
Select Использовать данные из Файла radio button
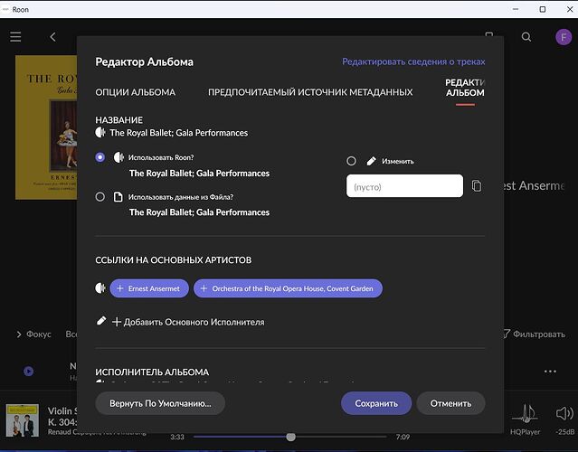click(x=99, y=197)
